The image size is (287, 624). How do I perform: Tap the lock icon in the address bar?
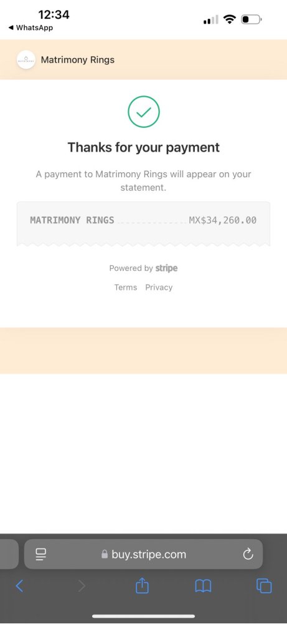(x=105, y=554)
